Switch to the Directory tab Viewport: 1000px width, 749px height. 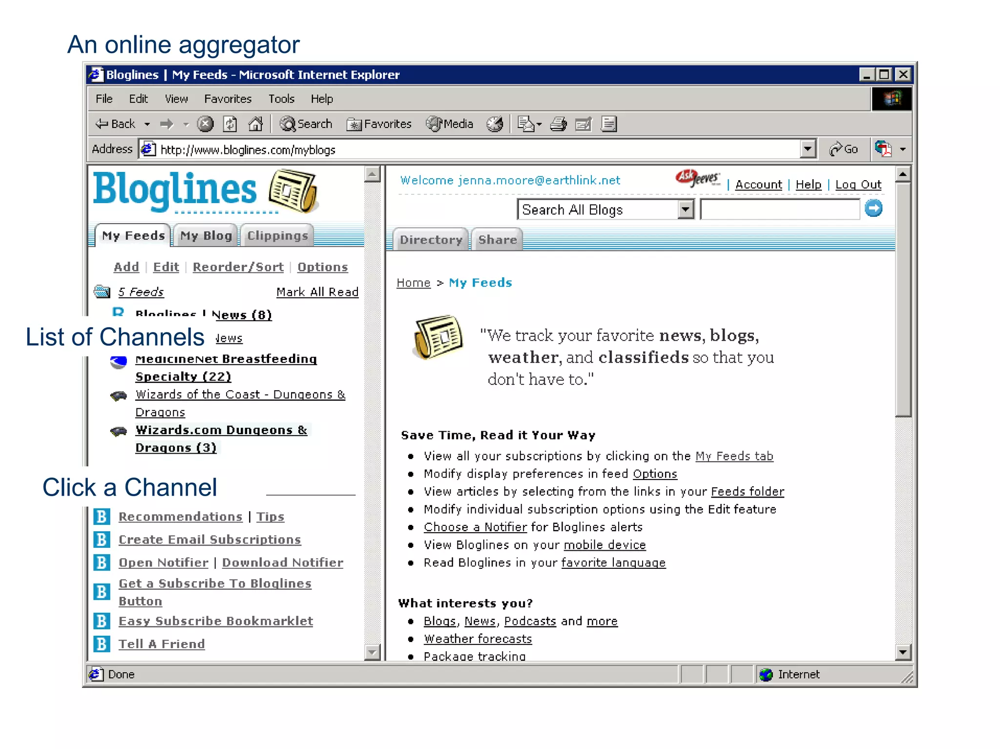(x=431, y=239)
